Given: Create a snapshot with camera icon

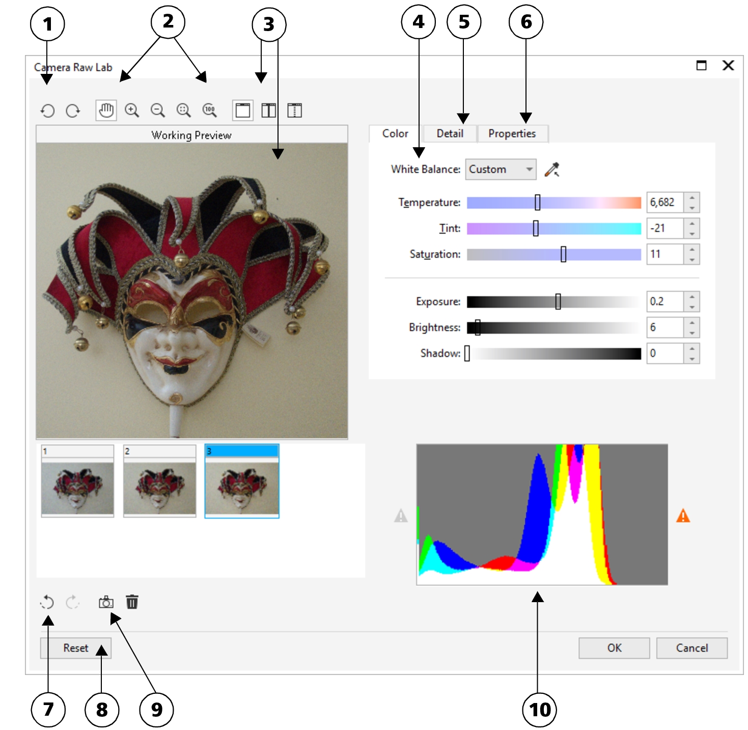Looking at the screenshot, I should pyautogui.click(x=106, y=603).
